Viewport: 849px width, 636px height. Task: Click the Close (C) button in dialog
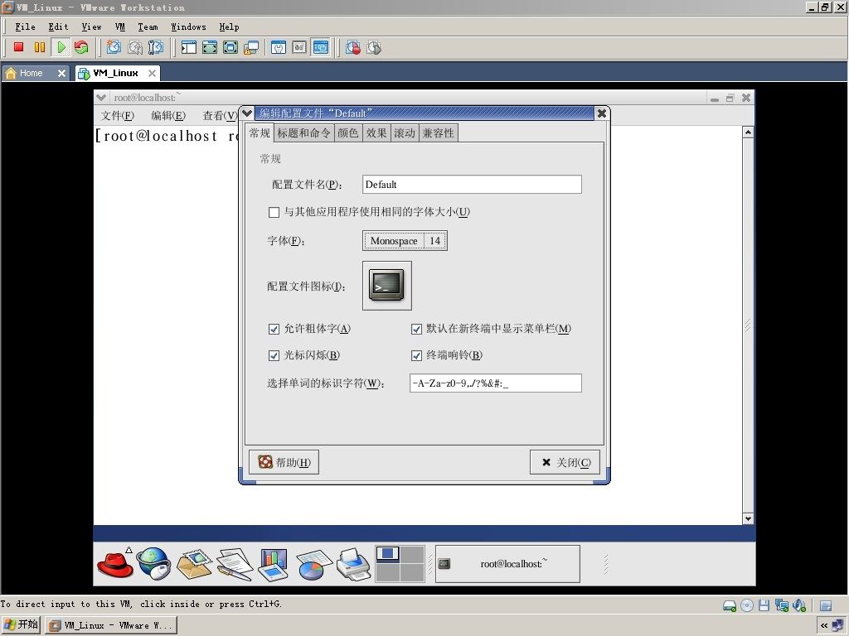pyautogui.click(x=565, y=462)
